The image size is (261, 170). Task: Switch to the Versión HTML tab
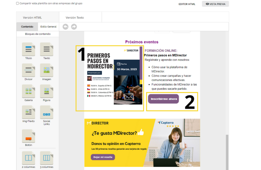pos(38,17)
